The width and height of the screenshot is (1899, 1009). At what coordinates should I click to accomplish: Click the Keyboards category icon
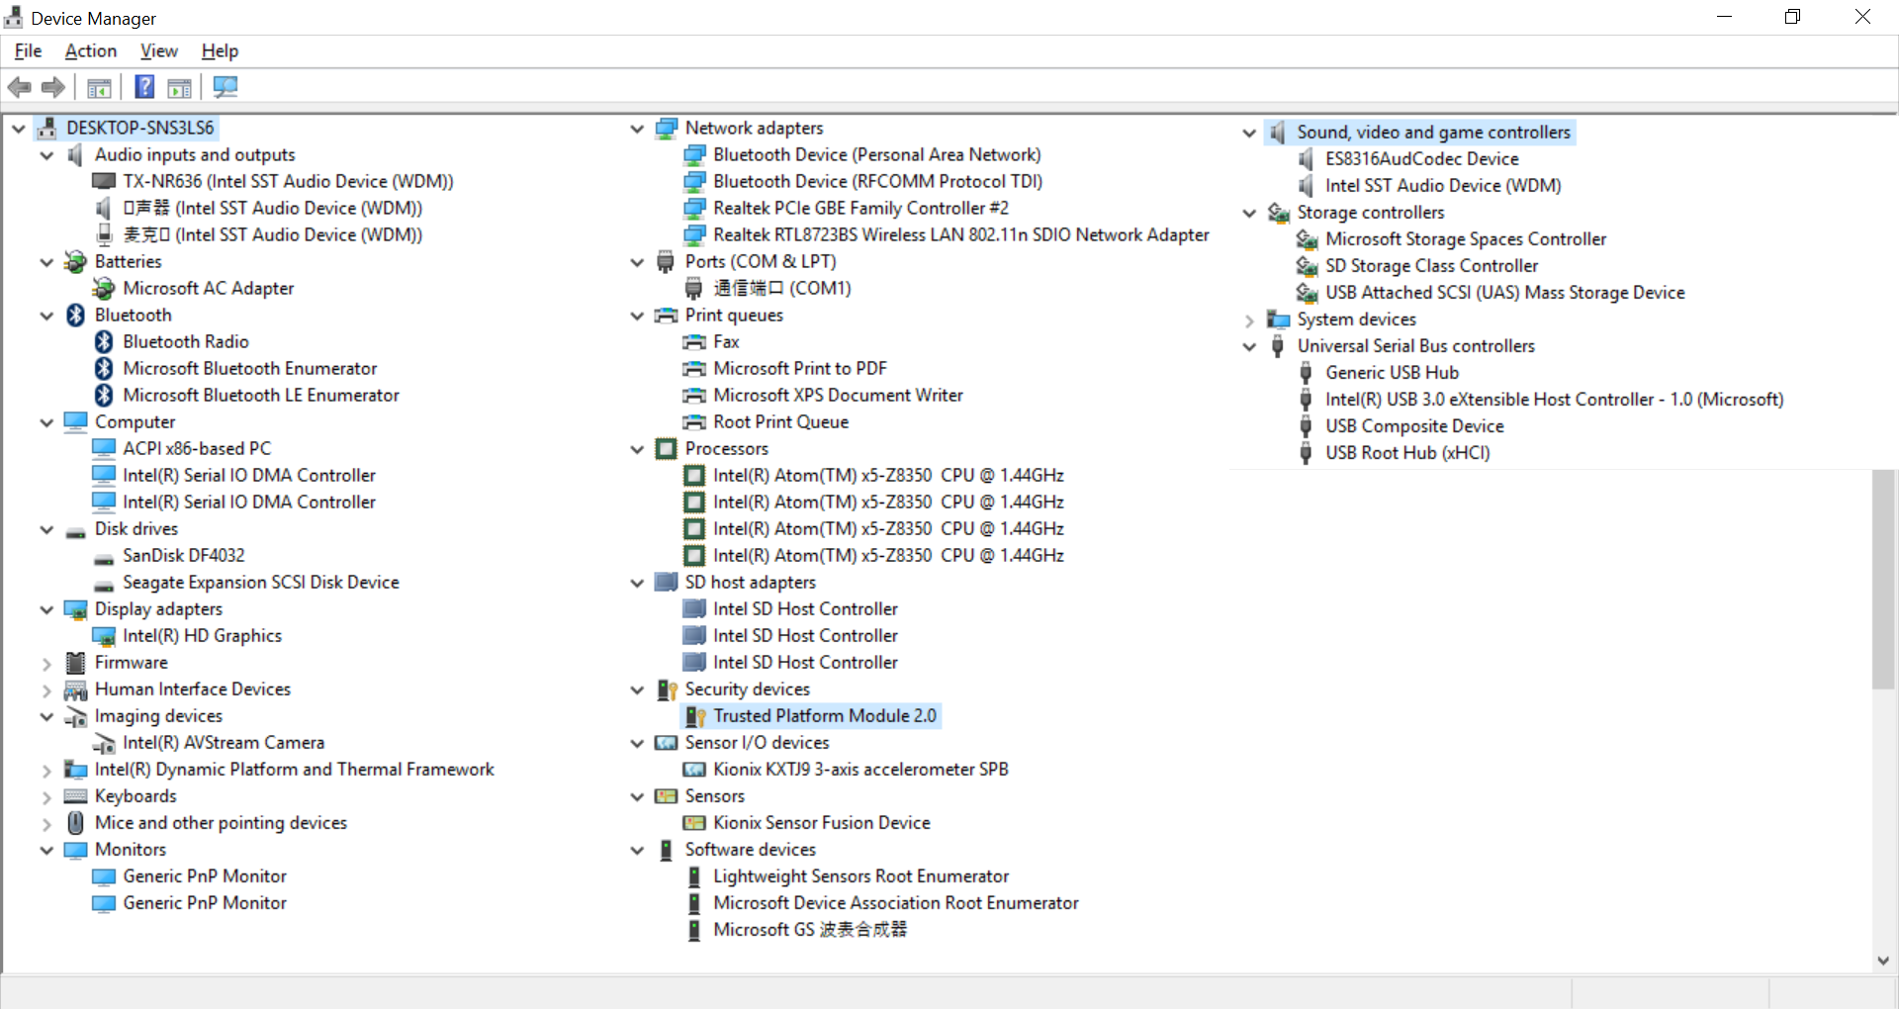75,796
